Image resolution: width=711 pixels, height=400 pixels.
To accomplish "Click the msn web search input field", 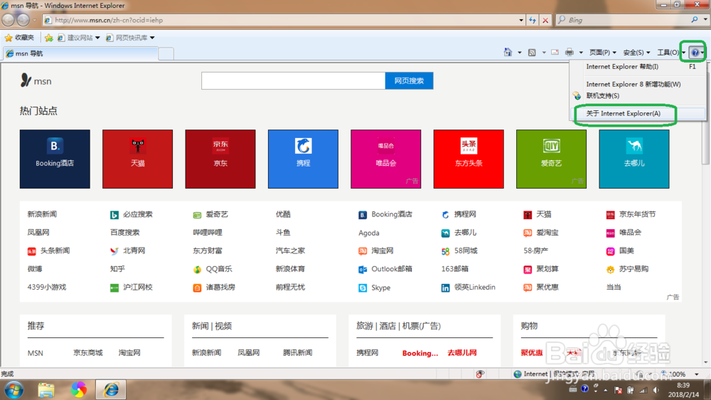I will click(294, 81).
